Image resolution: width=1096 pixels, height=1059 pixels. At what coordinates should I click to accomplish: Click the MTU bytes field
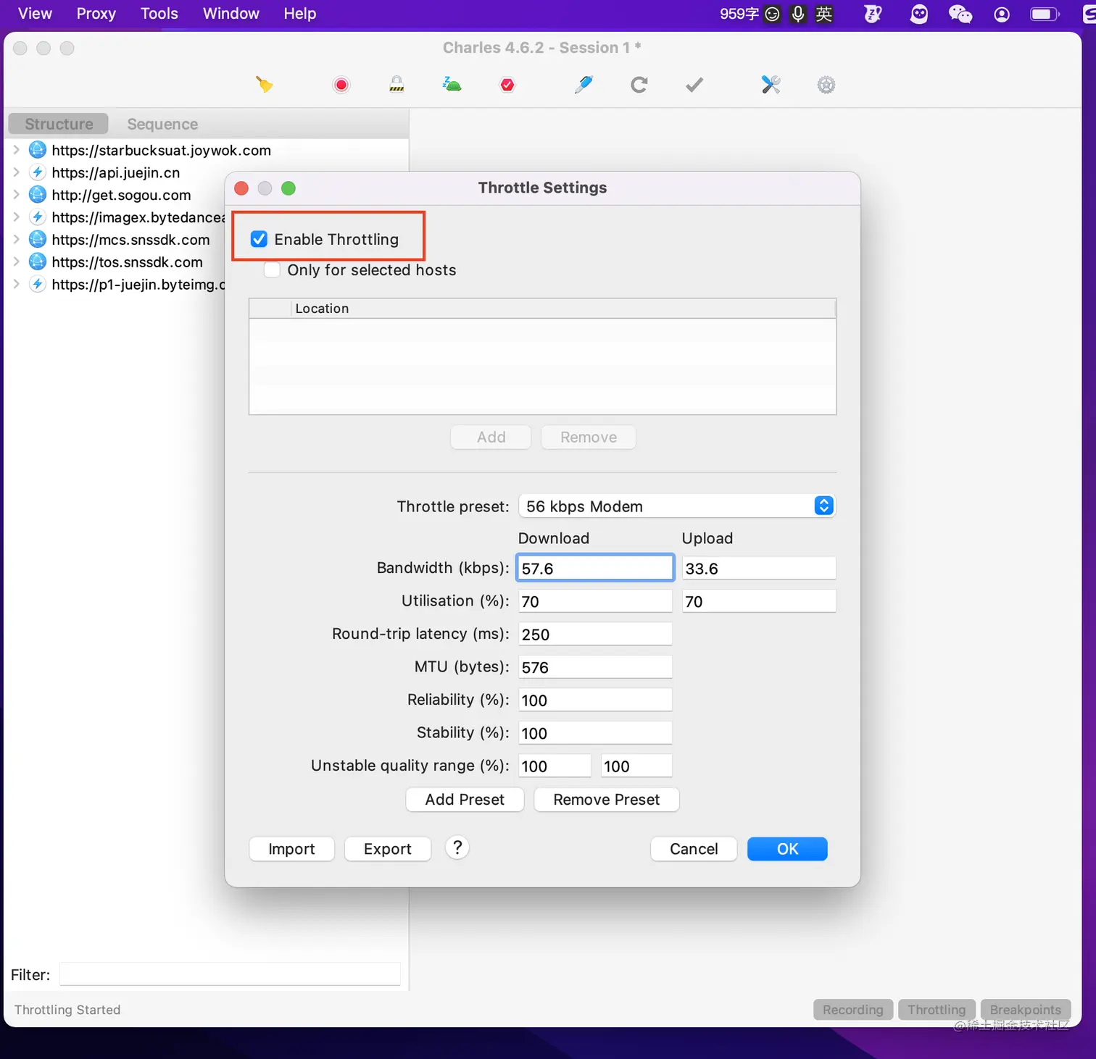[x=595, y=667]
